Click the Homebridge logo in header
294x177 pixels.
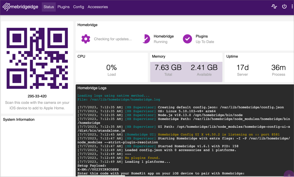tap(20, 7)
